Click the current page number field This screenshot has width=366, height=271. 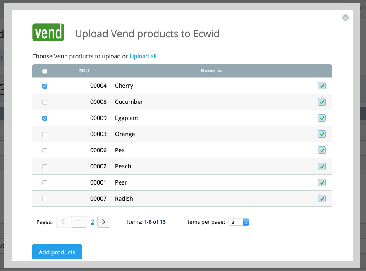(79, 222)
